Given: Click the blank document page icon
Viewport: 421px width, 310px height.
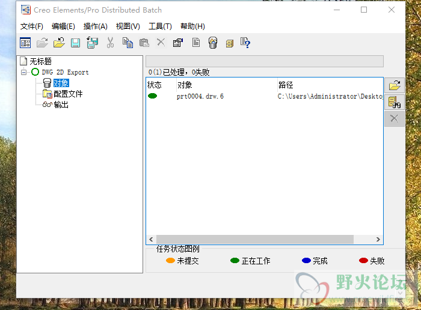Looking at the screenshot, I should click(x=196, y=43).
